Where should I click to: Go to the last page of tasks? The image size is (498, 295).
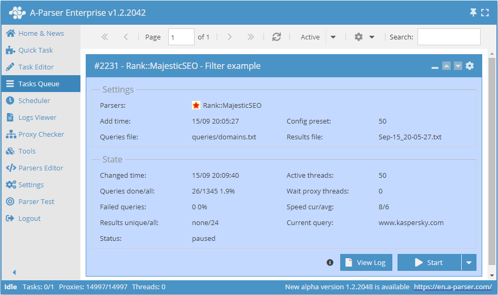coord(250,37)
